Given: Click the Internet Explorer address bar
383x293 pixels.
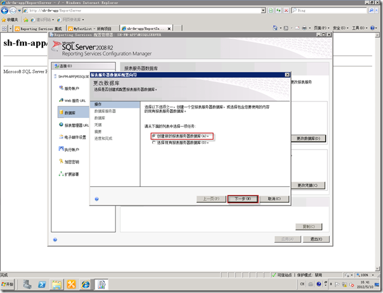Looking at the screenshot, I should [142, 11].
